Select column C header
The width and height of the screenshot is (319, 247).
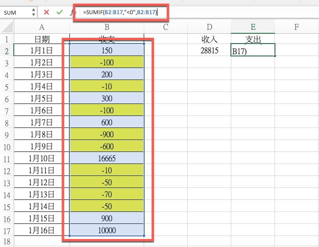[x=166, y=27]
